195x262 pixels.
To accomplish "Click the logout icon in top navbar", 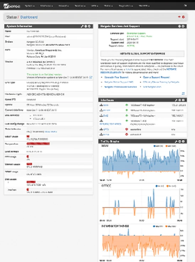I will [185, 5].
